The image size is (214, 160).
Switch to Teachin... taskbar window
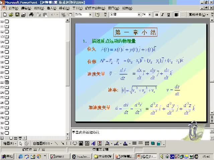coord(82,156)
